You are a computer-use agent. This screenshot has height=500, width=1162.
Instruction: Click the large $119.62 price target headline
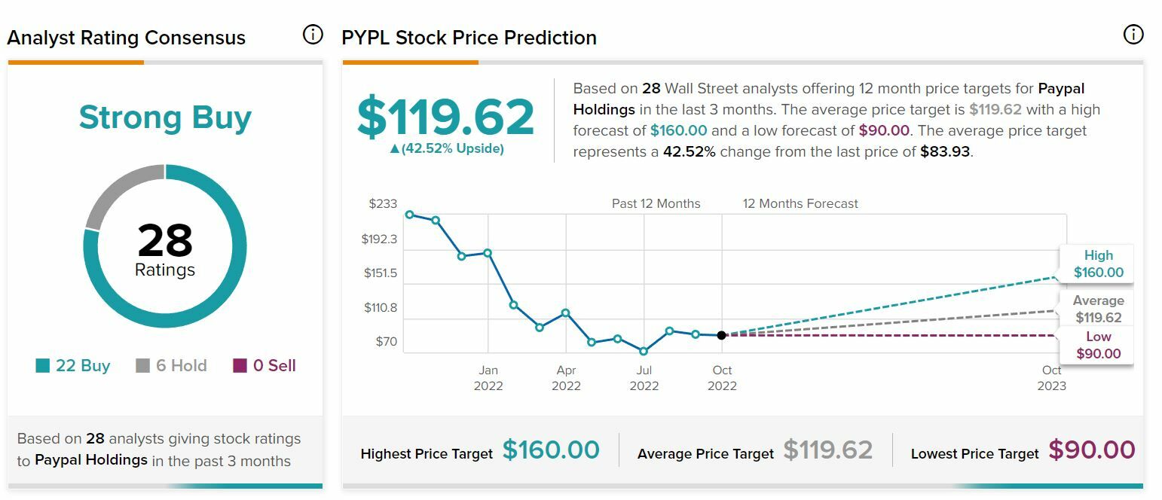pyautogui.click(x=445, y=117)
